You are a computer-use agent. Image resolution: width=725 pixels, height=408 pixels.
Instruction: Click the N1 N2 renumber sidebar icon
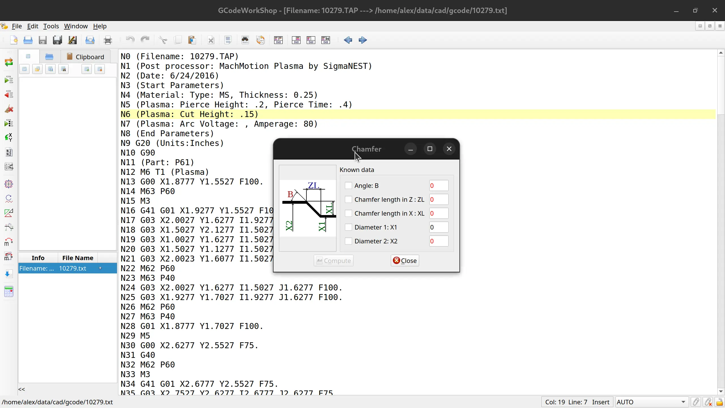[9, 152]
